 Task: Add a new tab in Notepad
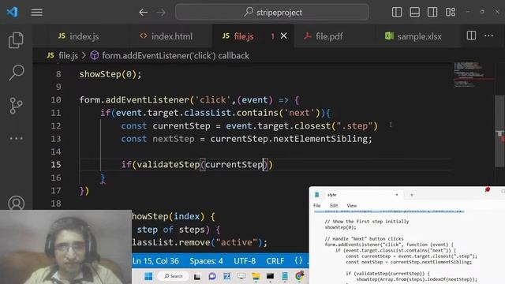click(412, 195)
